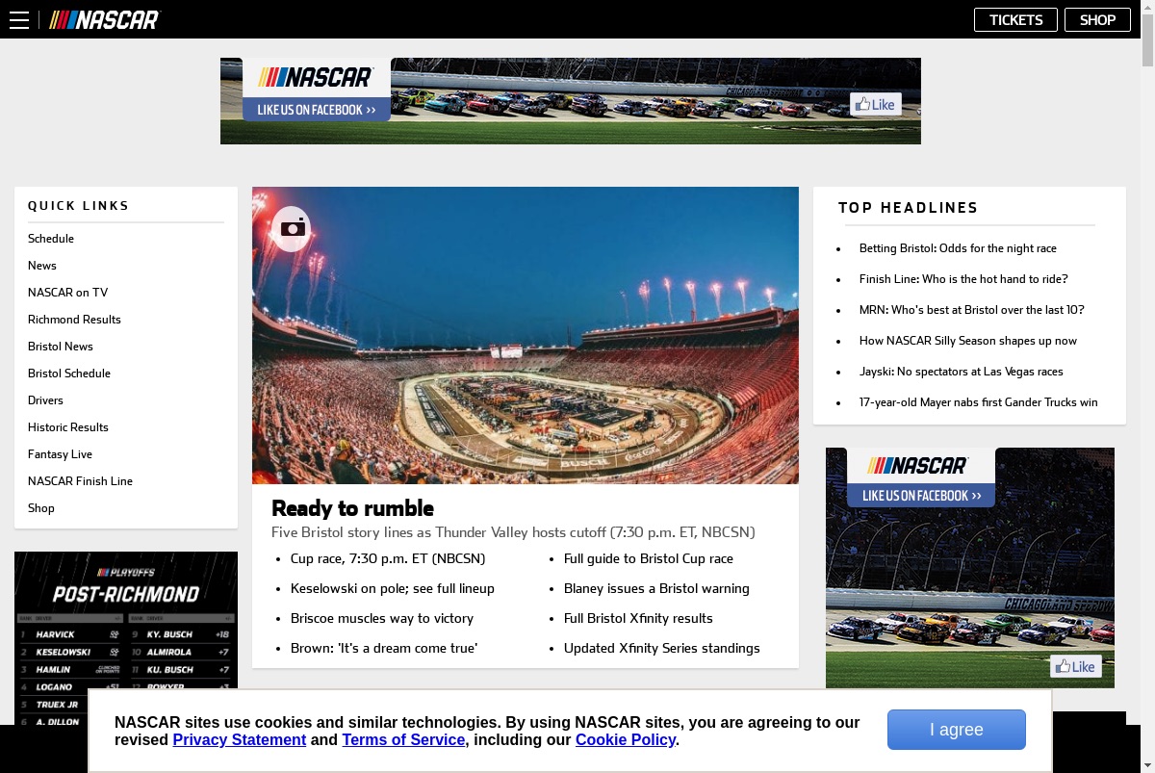Image resolution: width=1155 pixels, height=773 pixels.
Task: Open Jayski no spectators Las Vegas headline
Action: 962,372
